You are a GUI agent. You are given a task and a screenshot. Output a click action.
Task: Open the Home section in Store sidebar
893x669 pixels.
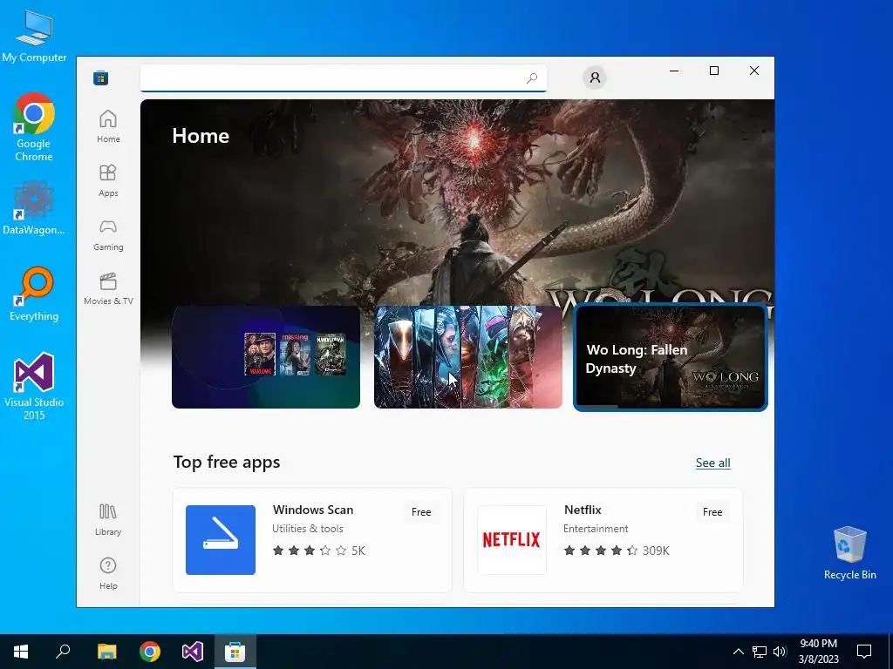(x=108, y=126)
